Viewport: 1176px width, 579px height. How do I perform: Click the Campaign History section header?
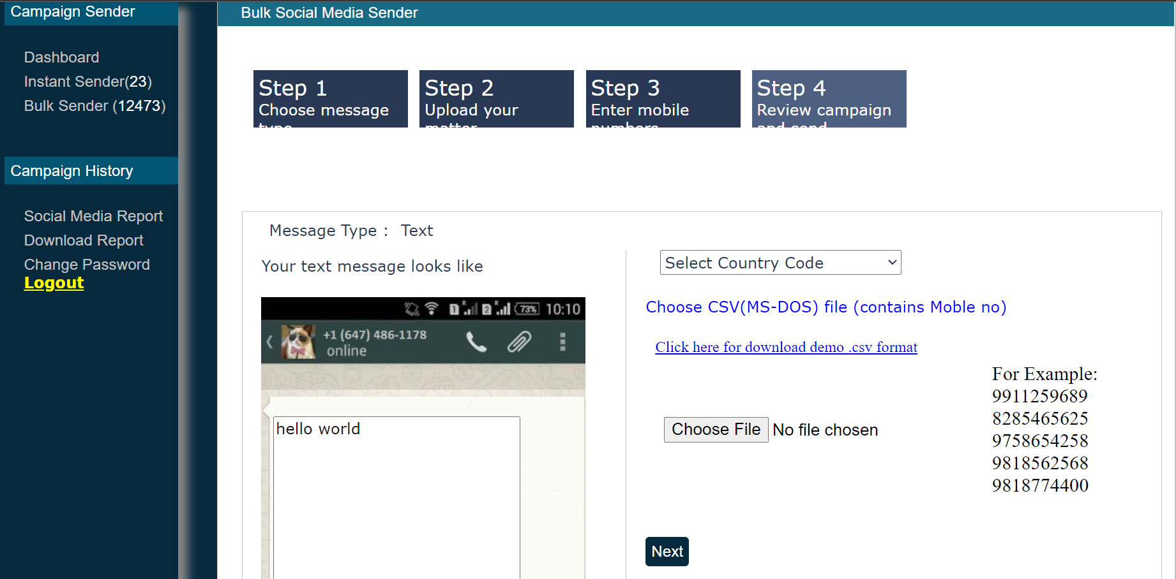pos(91,171)
